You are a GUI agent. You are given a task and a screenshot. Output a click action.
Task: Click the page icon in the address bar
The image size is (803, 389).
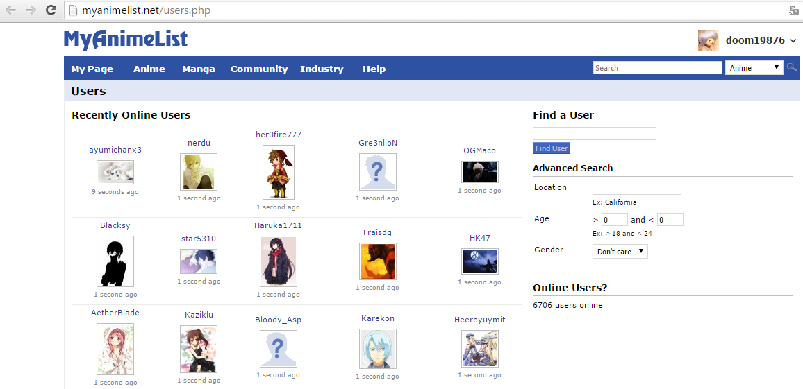pyautogui.click(x=74, y=10)
